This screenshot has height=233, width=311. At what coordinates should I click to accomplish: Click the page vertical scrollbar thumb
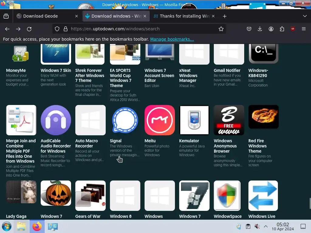[310, 203]
